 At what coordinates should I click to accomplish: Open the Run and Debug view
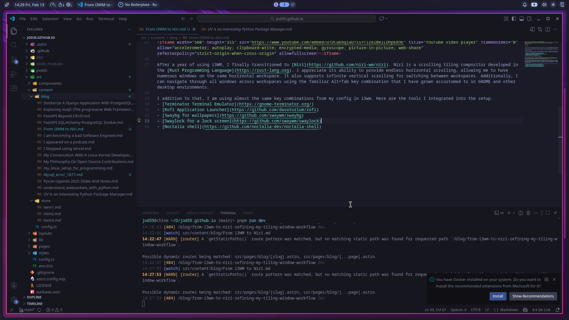coord(14,74)
